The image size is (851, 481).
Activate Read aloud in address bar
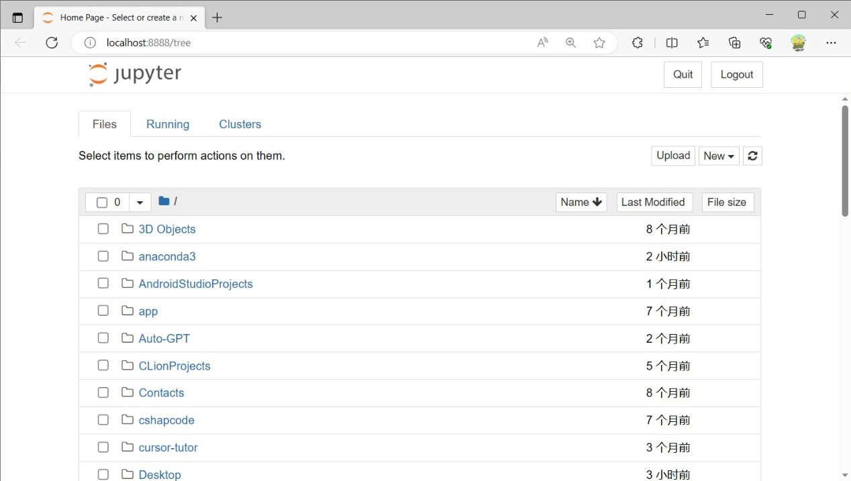tap(542, 43)
